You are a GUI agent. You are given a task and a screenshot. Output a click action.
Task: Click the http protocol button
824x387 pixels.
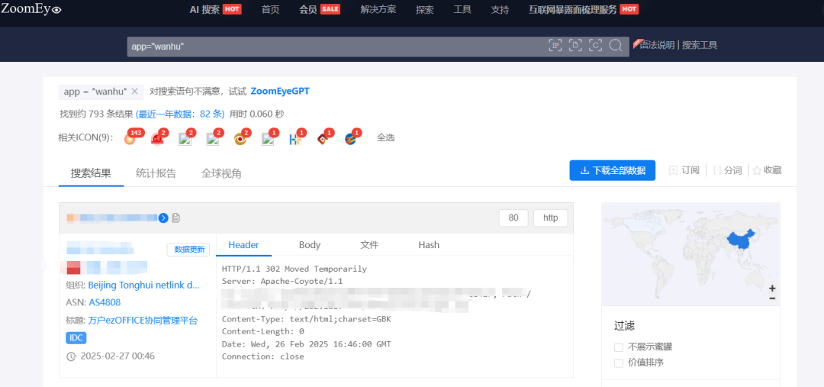550,218
